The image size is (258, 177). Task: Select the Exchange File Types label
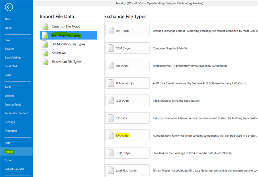coord(66,35)
